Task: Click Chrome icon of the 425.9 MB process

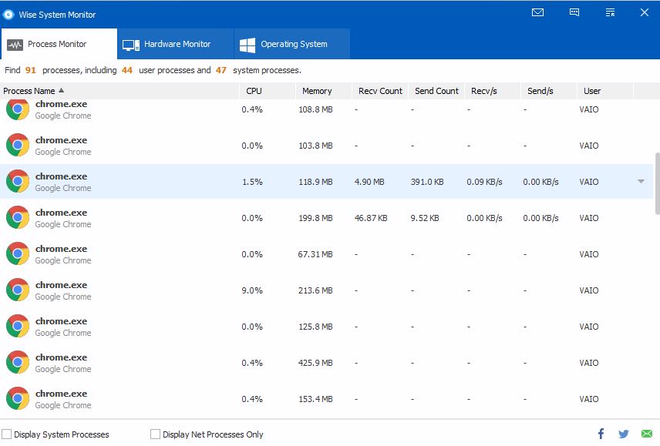Action: point(18,362)
